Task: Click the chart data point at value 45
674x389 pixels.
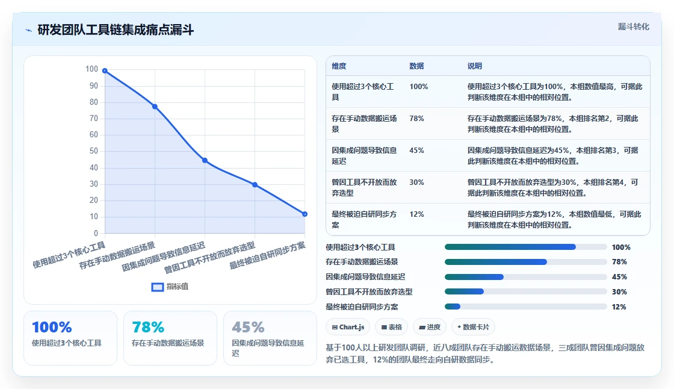Action: tap(205, 161)
